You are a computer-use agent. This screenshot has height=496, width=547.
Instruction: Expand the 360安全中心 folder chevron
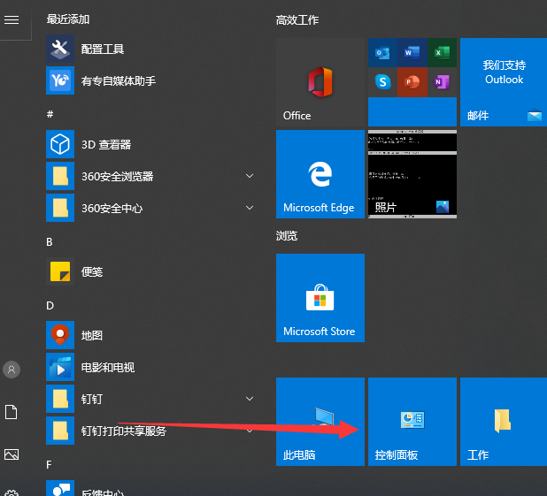click(250, 209)
